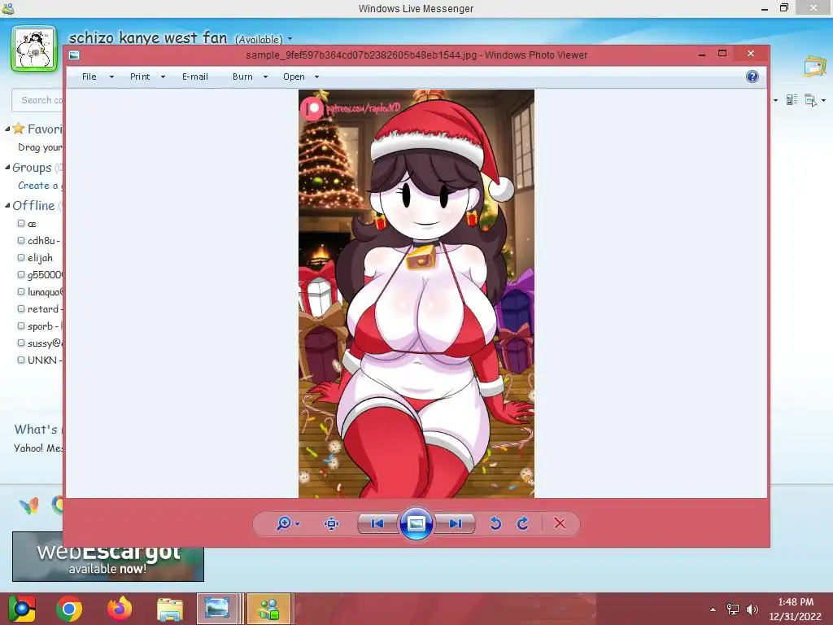Screen dimensions: 833x625
Task: Click the volume speaker icon in tray
Action: pos(752,610)
